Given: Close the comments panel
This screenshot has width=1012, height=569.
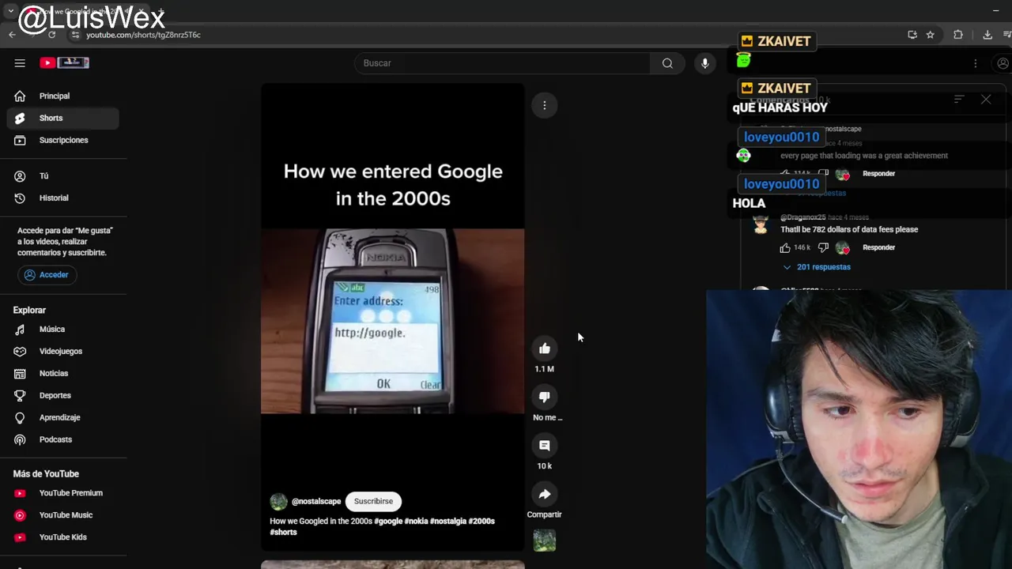Looking at the screenshot, I should pyautogui.click(x=986, y=100).
